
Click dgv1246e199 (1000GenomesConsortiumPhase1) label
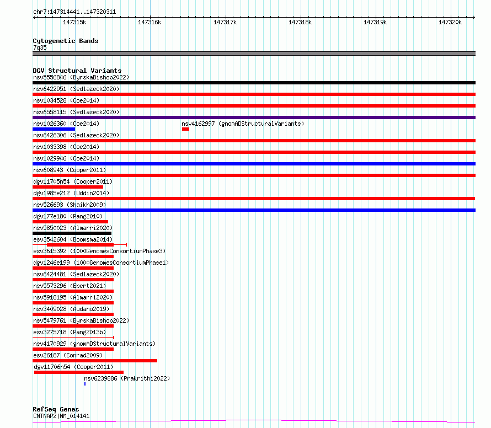tap(101, 263)
